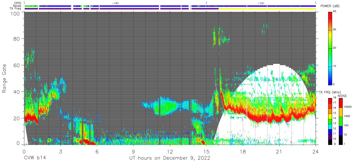Click the 40 tick on range gate axis
The height and width of the screenshot is (164, 355).
pos(16,92)
